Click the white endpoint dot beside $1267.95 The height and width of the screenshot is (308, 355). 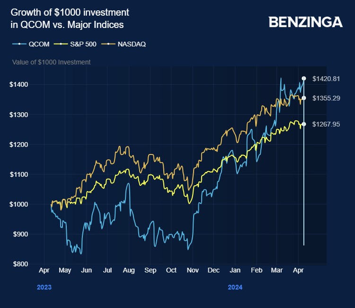(303, 124)
